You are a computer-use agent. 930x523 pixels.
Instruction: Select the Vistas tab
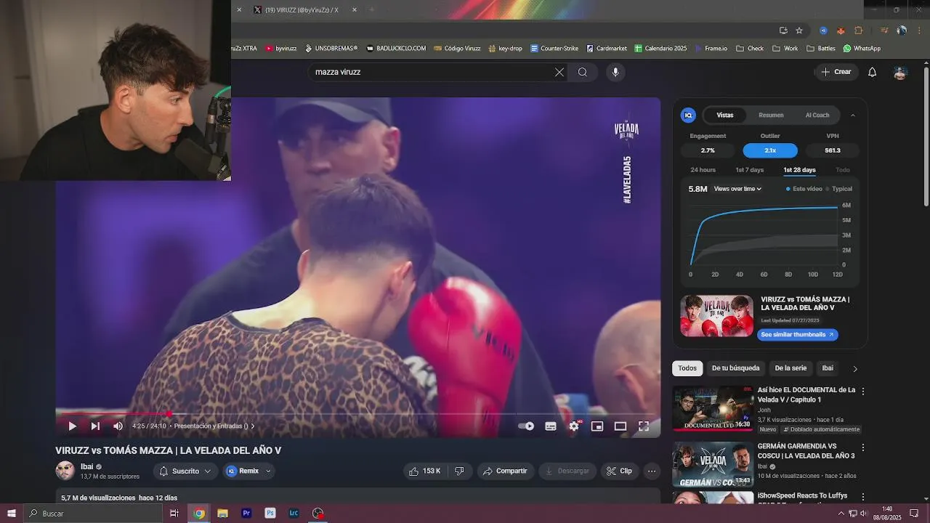coord(725,115)
